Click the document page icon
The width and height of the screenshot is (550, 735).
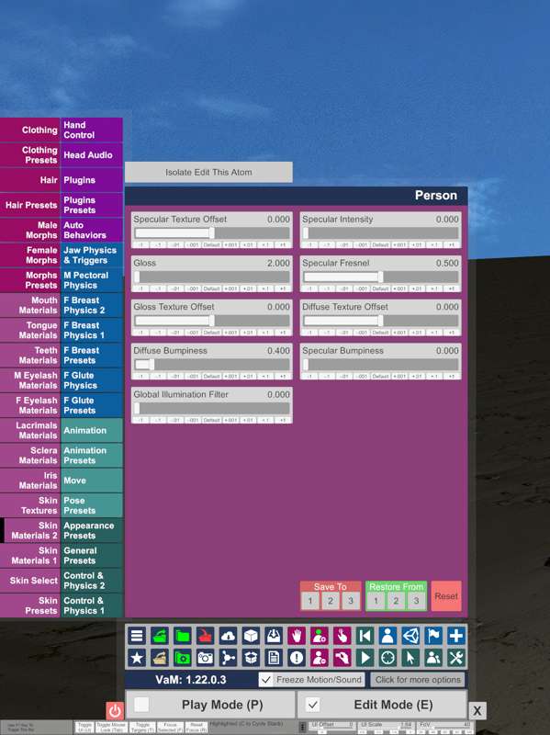click(274, 658)
